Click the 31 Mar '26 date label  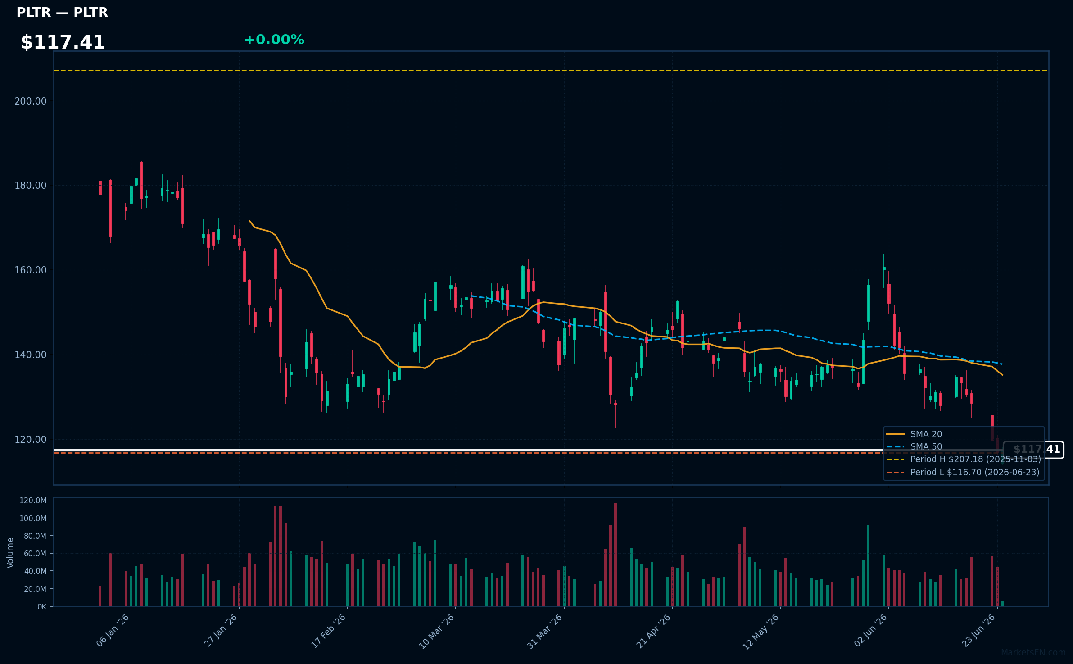(x=545, y=631)
